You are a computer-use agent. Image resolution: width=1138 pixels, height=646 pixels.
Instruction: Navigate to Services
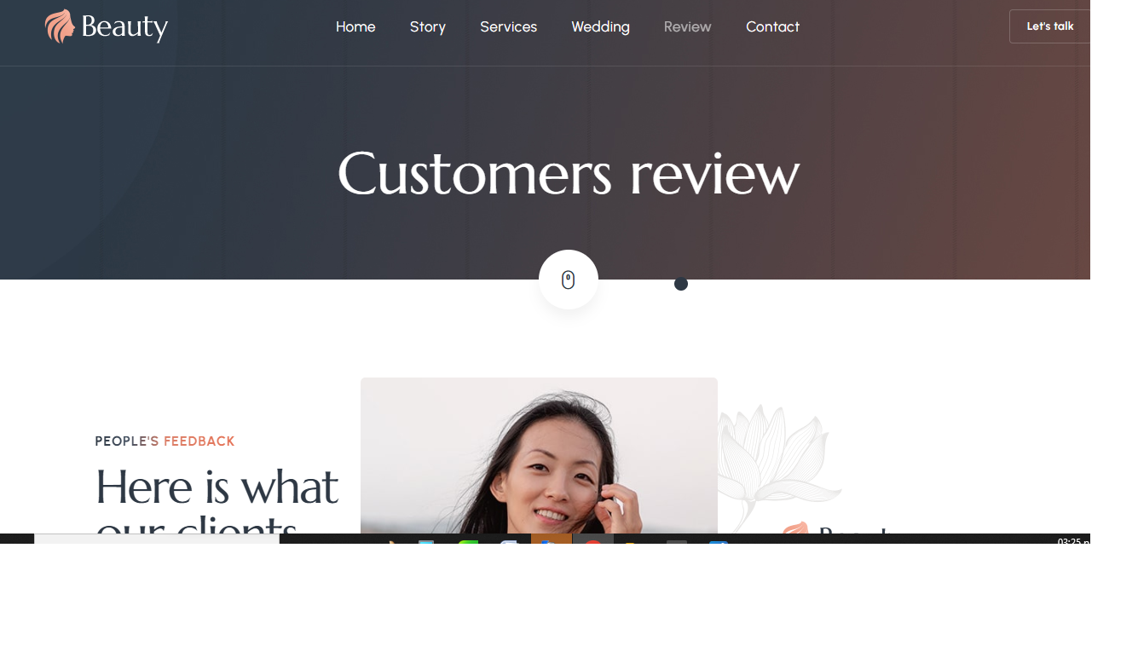[x=509, y=26]
